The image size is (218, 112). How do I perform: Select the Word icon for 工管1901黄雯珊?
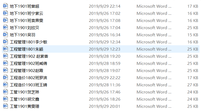coord(6,106)
